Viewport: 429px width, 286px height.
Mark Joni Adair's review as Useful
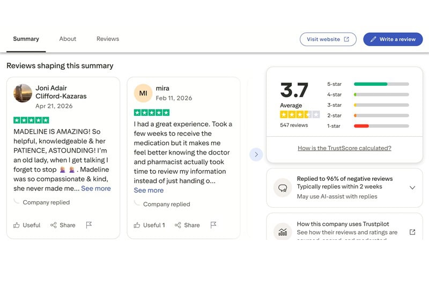(27, 225)
